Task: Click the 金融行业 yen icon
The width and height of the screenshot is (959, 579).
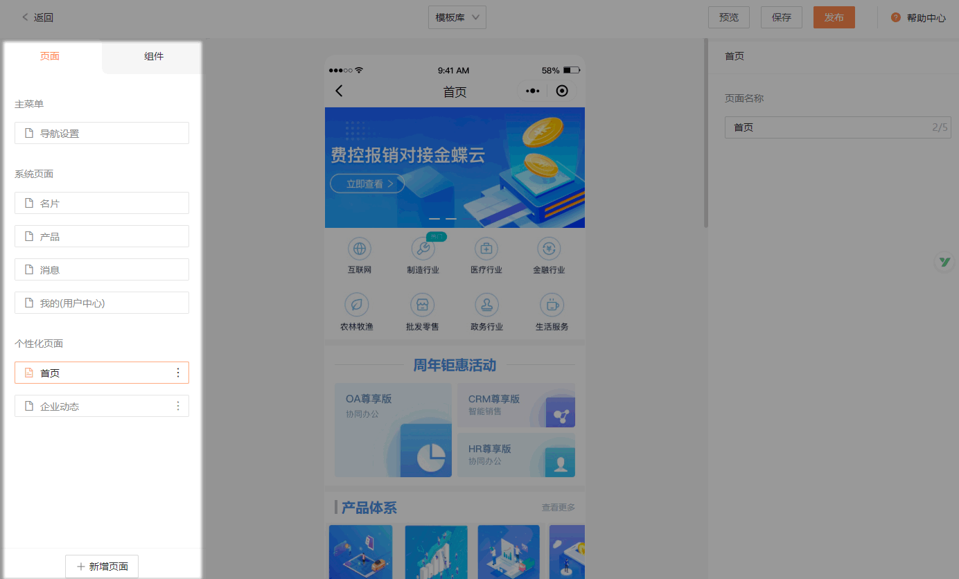Action: 549,248
